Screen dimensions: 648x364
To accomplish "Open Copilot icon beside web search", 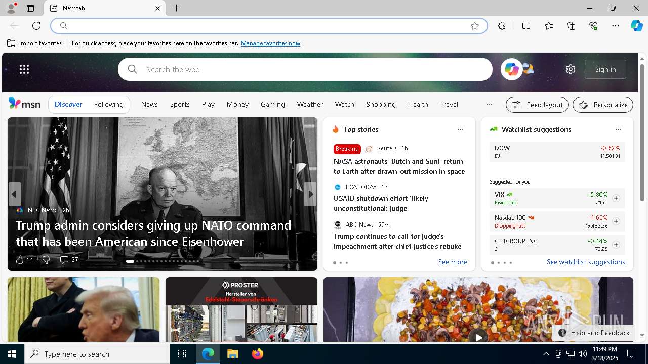I will click(x=511, y=69).
